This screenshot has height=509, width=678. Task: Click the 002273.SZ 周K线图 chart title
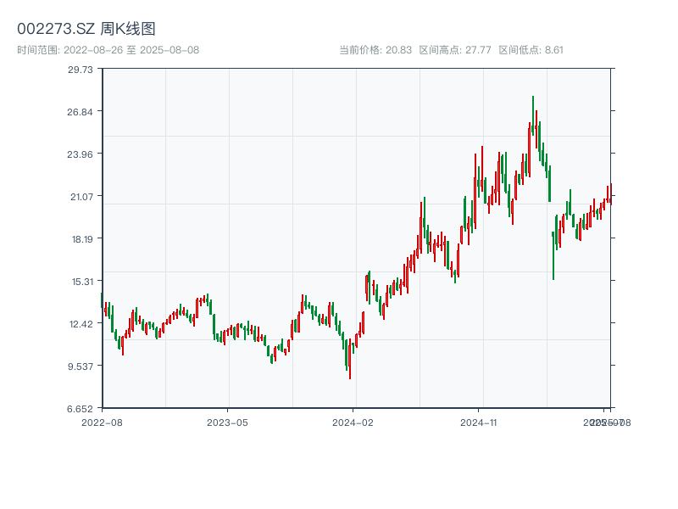[x=86, y=30]
